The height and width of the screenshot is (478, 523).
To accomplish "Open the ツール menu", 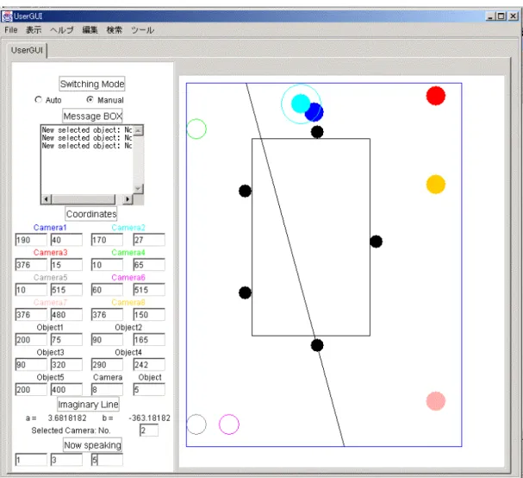I will click(x=142, y=30).
